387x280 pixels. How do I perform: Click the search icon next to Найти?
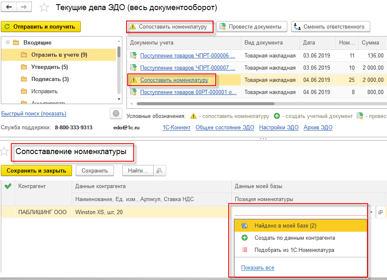(160, 170)
